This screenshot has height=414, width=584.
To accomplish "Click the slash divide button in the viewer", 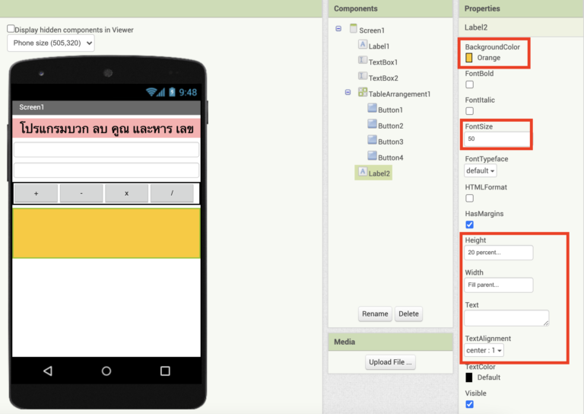I will pos(172,193).
